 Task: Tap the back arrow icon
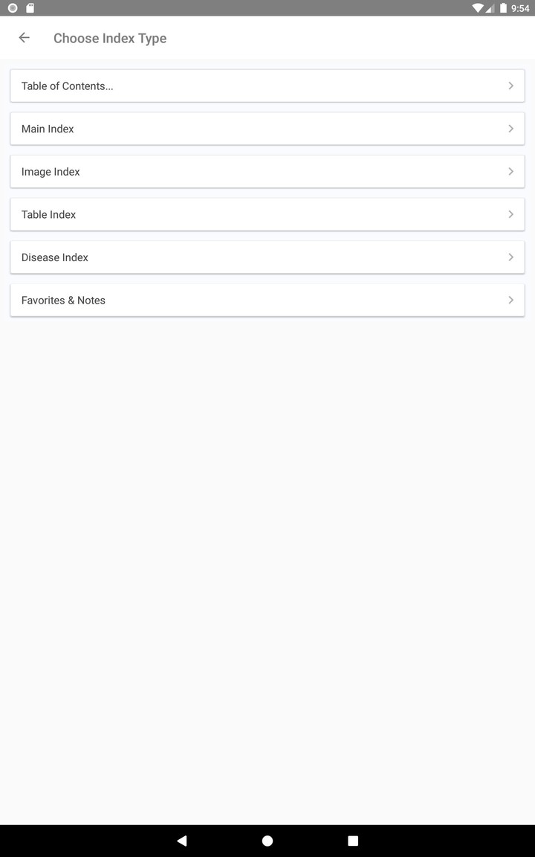point(25,38)
